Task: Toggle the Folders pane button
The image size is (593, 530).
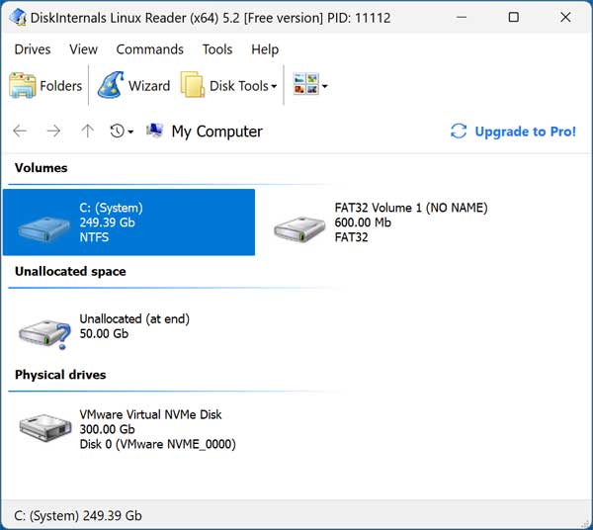Action: click(45, 85)
